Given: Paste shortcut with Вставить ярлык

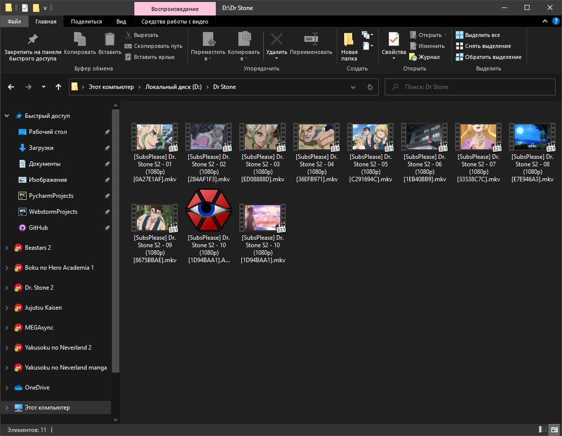Looking at the screenshot, I should [150, 57].
